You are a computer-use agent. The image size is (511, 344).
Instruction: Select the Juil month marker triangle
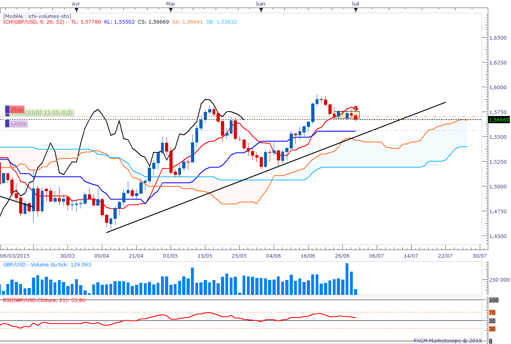(x=356, y=10)
